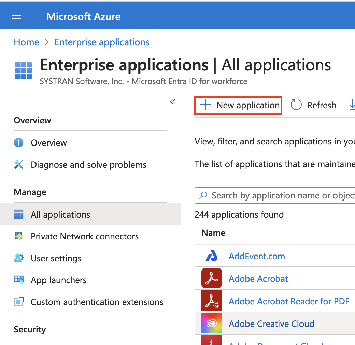Click the SYSTRAN Software tenant subtitle
355x345 pixels.
144,81
